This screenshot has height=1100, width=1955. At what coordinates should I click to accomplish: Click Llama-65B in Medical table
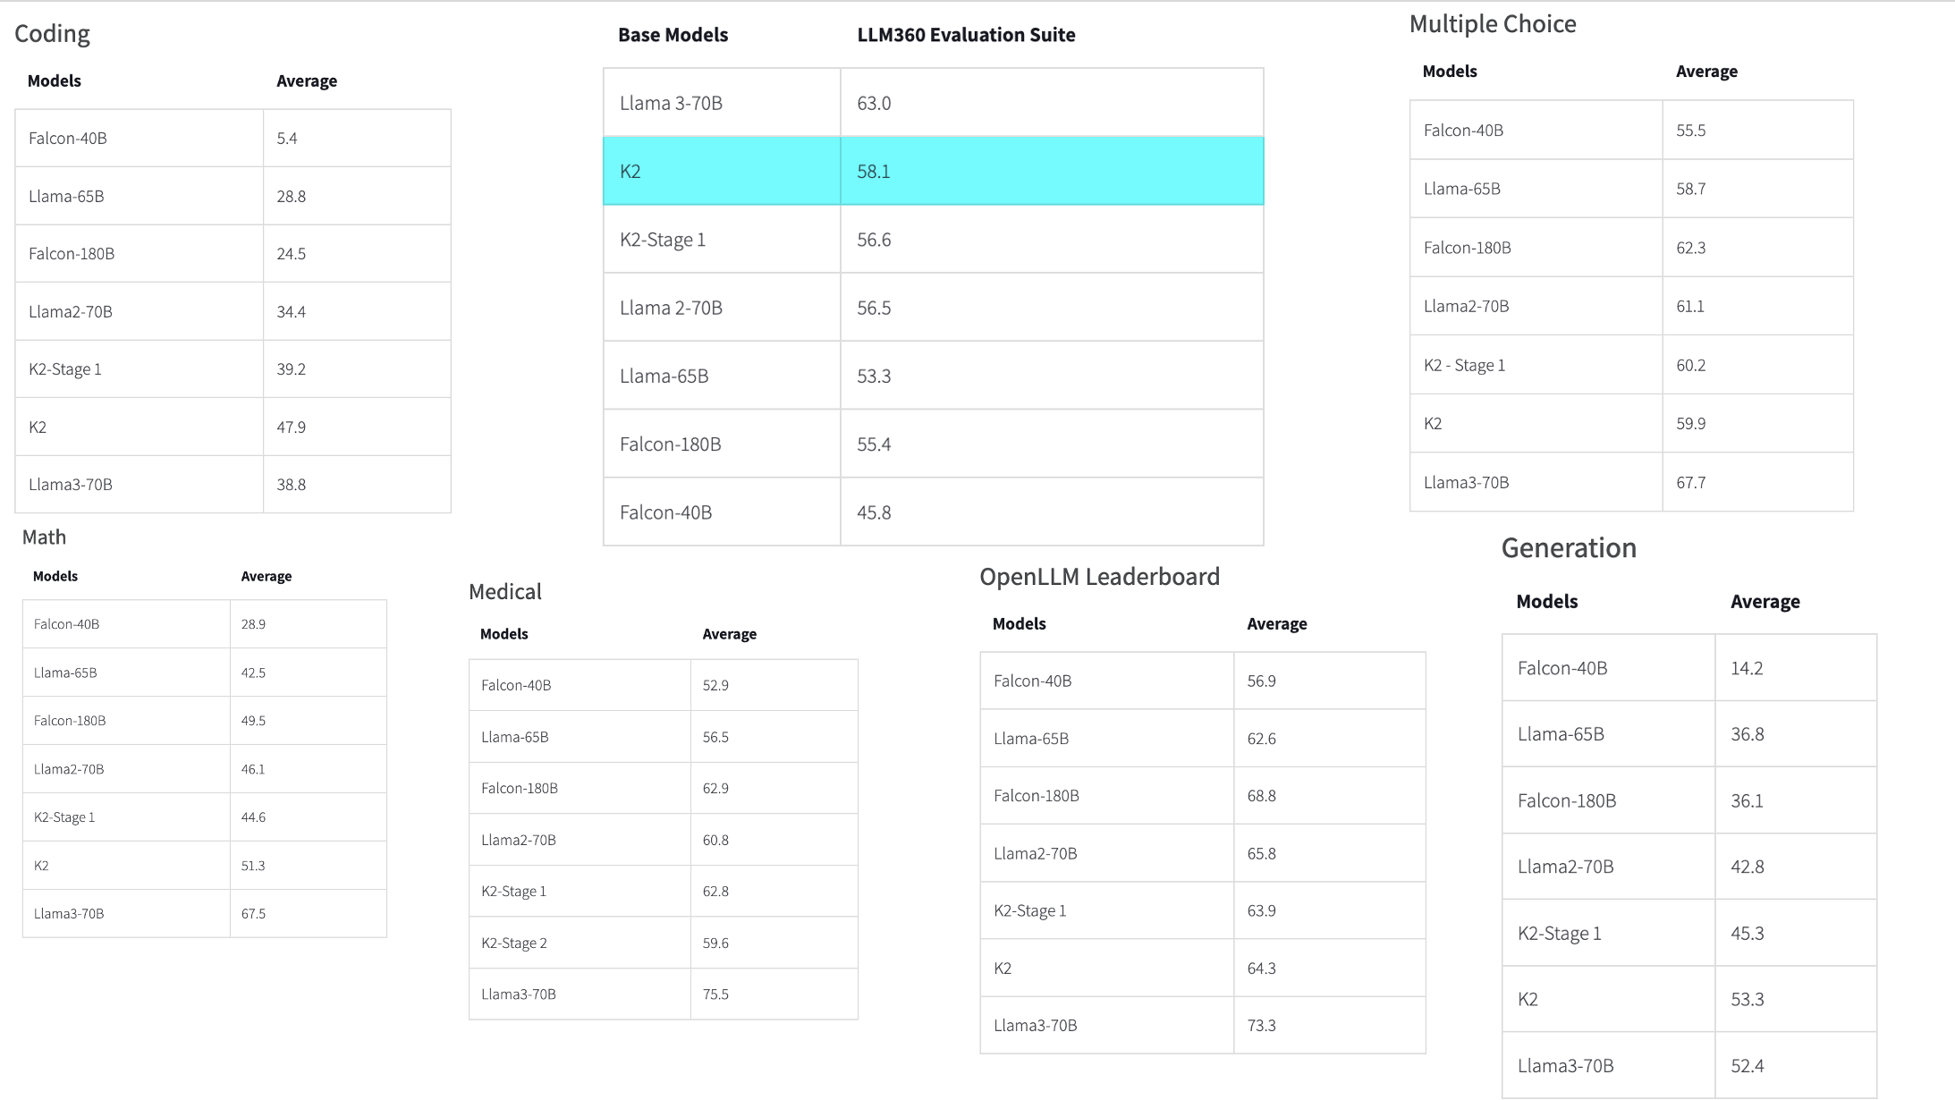515,737
